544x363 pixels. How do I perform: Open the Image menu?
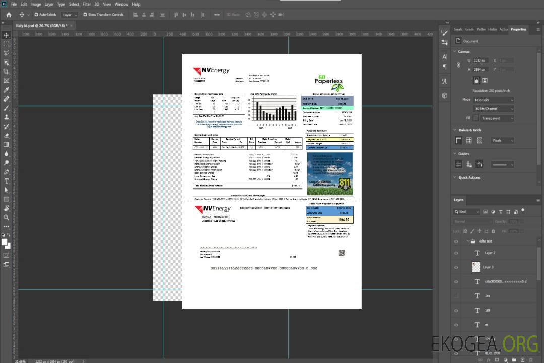coord(36,4)
